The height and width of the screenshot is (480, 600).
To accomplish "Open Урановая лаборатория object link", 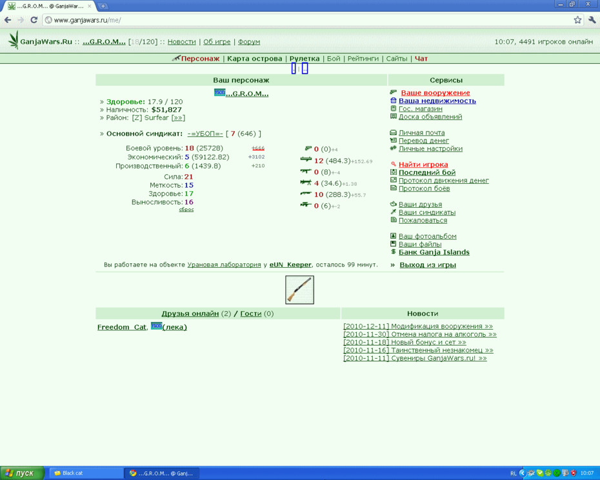I will click(x=224, y=265).
